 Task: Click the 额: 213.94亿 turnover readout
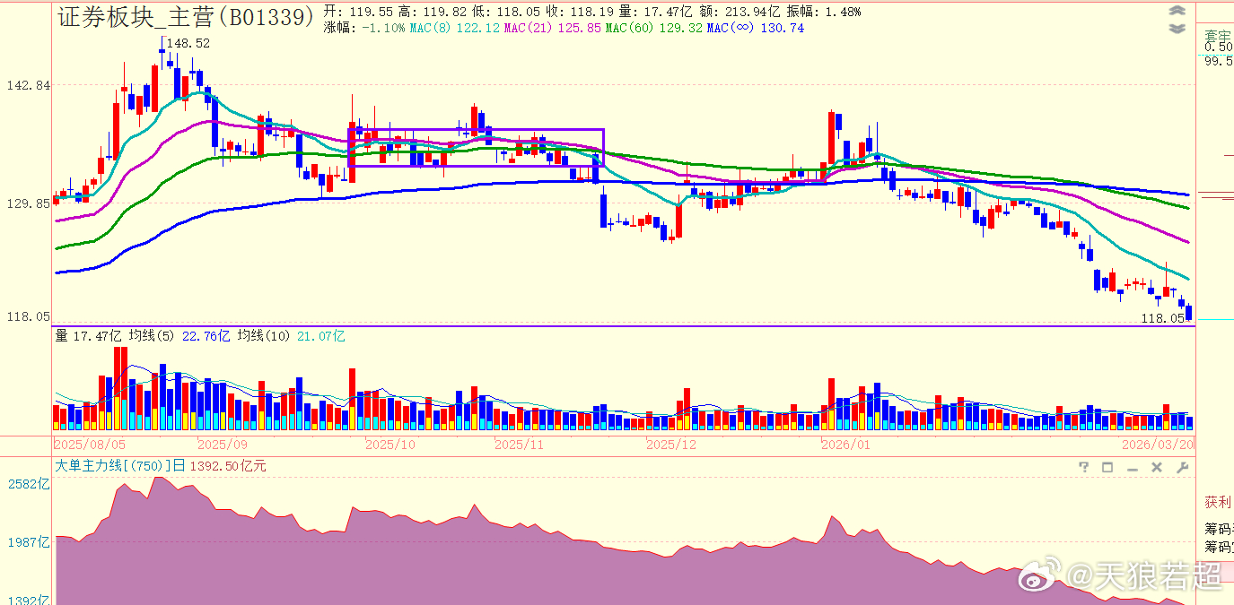(740, 12)
